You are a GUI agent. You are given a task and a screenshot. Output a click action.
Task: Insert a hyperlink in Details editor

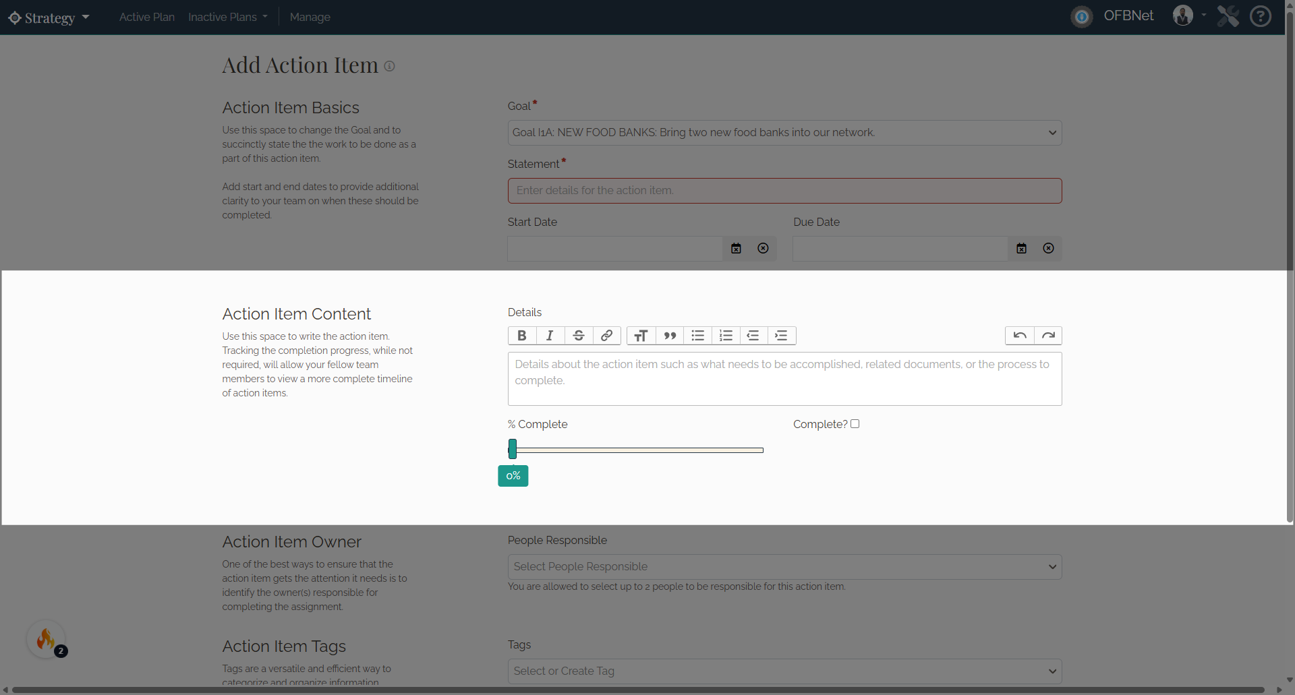(x=607, y=336)
